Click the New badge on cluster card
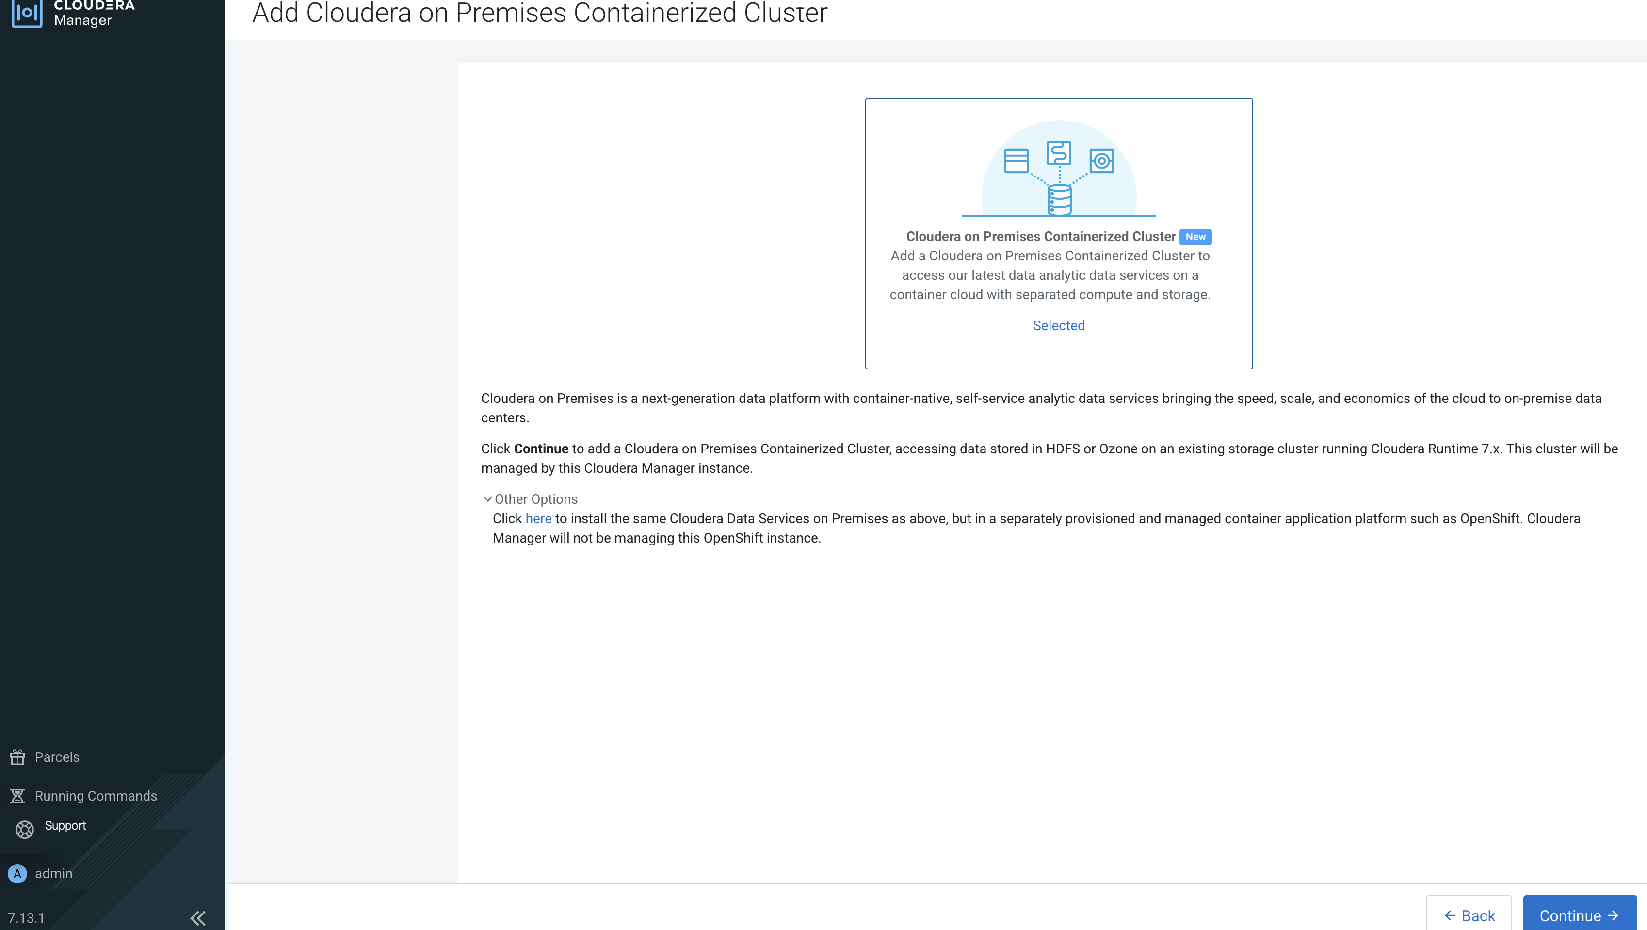 tap(1195, 237)
